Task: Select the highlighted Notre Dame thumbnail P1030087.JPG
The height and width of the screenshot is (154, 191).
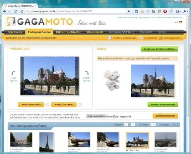Action: tap(137, 140)
